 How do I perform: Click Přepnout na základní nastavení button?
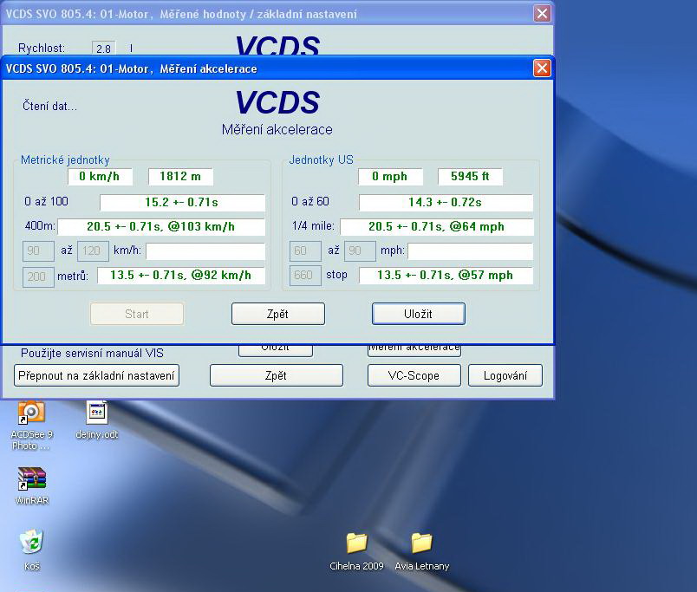click(97, 375)
